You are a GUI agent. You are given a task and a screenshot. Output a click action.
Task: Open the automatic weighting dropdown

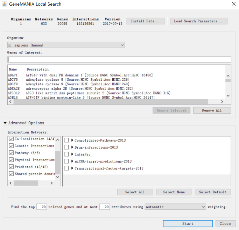click(175, 207)
